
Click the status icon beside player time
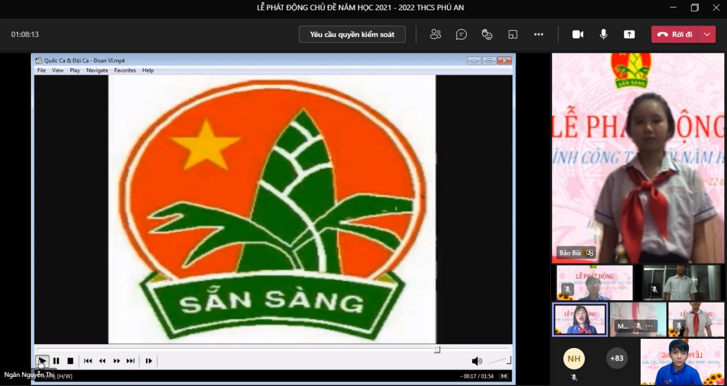[503, 376]
